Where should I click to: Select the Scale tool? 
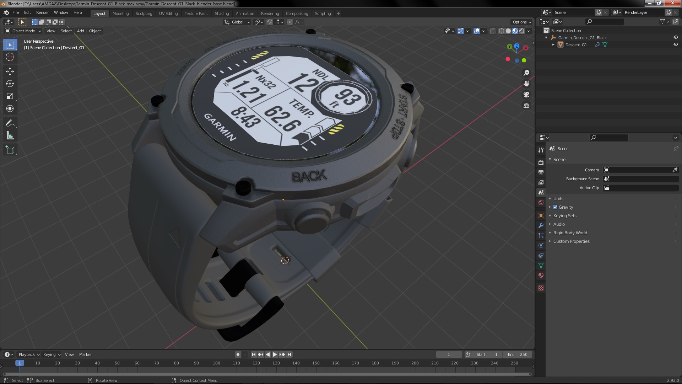(10, 96)
